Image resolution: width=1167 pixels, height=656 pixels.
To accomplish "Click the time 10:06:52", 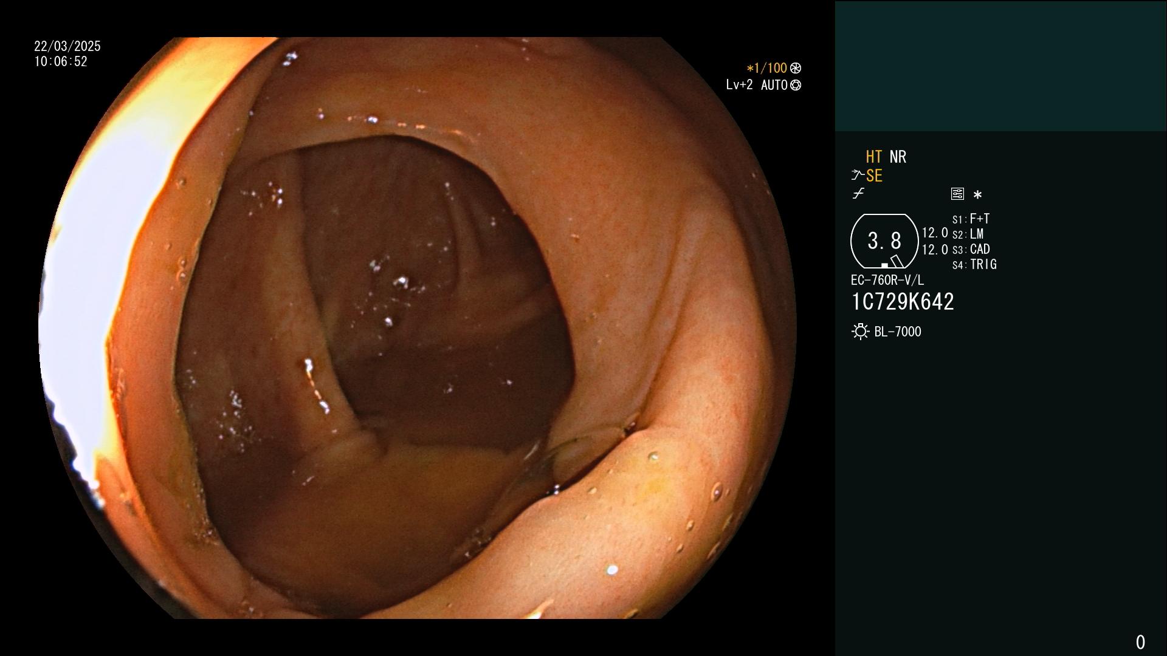I will pos(61,61).
